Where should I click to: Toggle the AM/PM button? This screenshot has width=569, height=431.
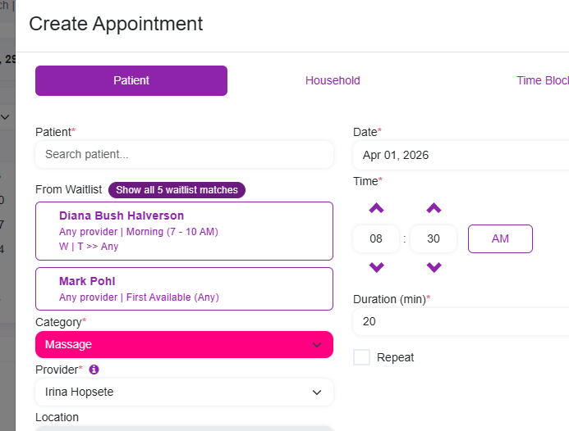tap(500, 238)
